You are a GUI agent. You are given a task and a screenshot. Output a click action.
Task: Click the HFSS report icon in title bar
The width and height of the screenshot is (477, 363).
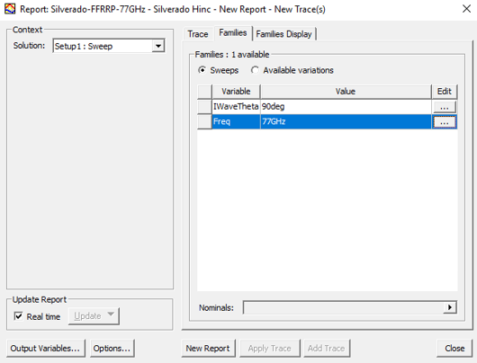(10, 9)
